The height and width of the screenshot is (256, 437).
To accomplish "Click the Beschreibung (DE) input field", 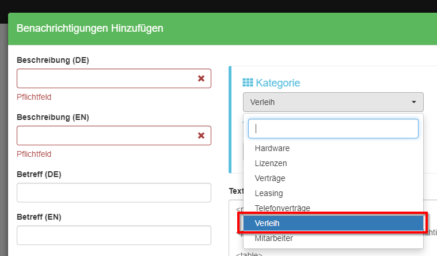I will (x=113, y=78).
